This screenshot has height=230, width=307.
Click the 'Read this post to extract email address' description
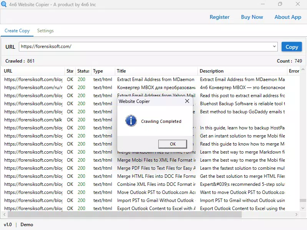tap(242, 96)
